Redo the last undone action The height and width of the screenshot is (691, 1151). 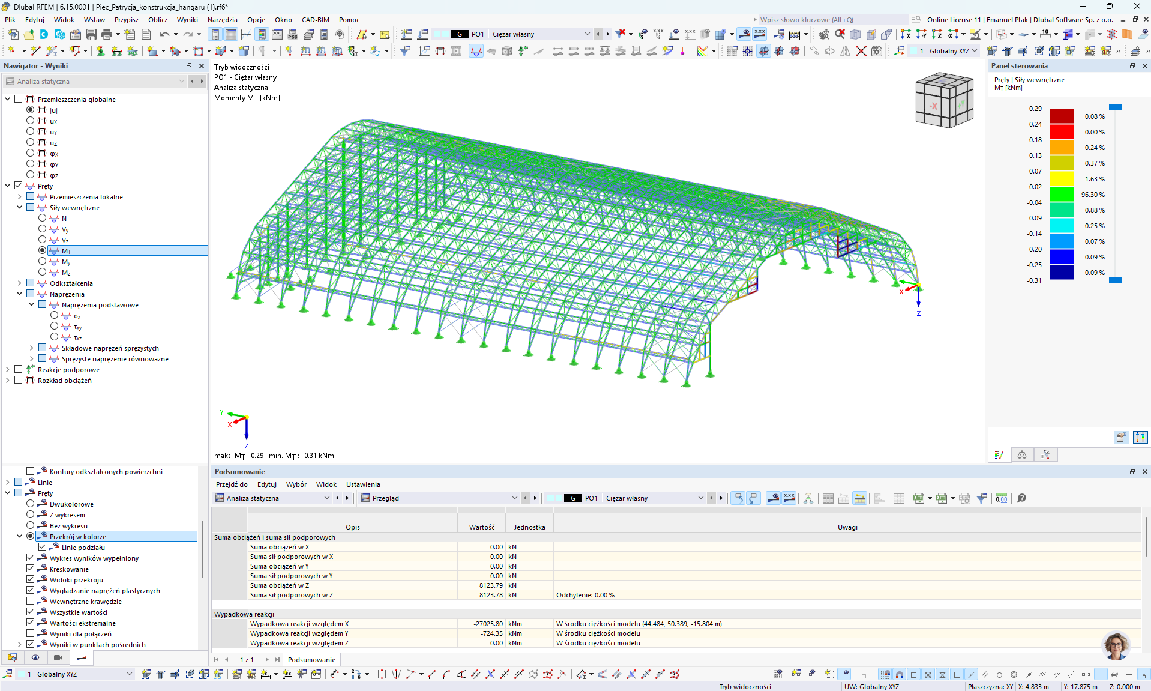(x=188, y=34)
